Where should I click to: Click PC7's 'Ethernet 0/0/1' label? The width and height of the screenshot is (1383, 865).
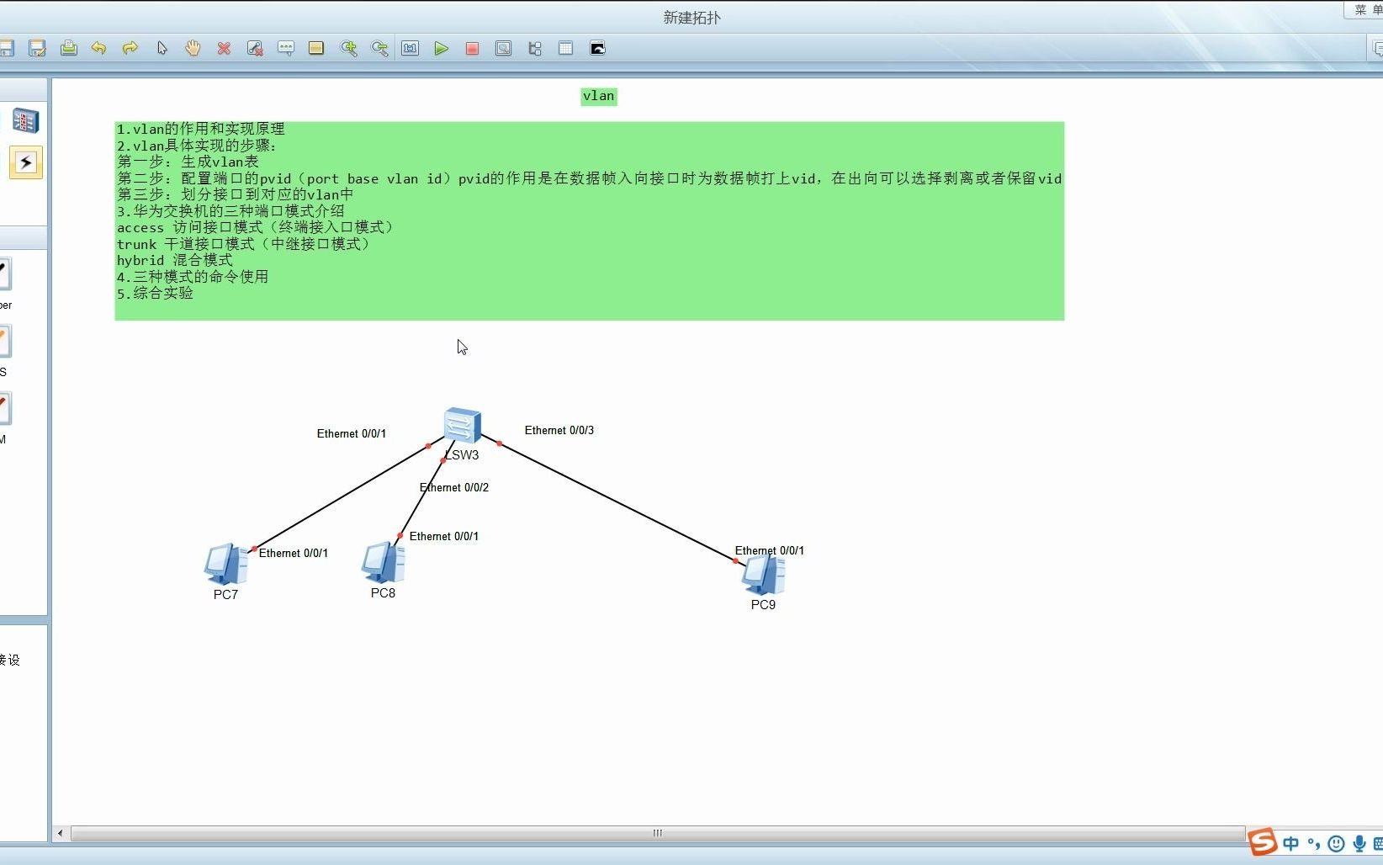[x=294, y=553]
